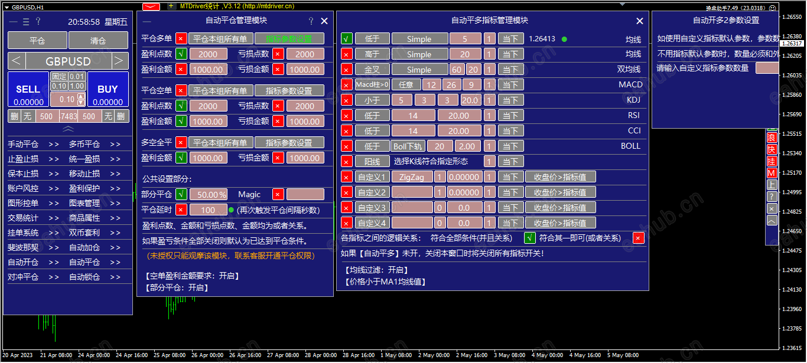Click the red M sidebar icon

[x=772, y=173]
